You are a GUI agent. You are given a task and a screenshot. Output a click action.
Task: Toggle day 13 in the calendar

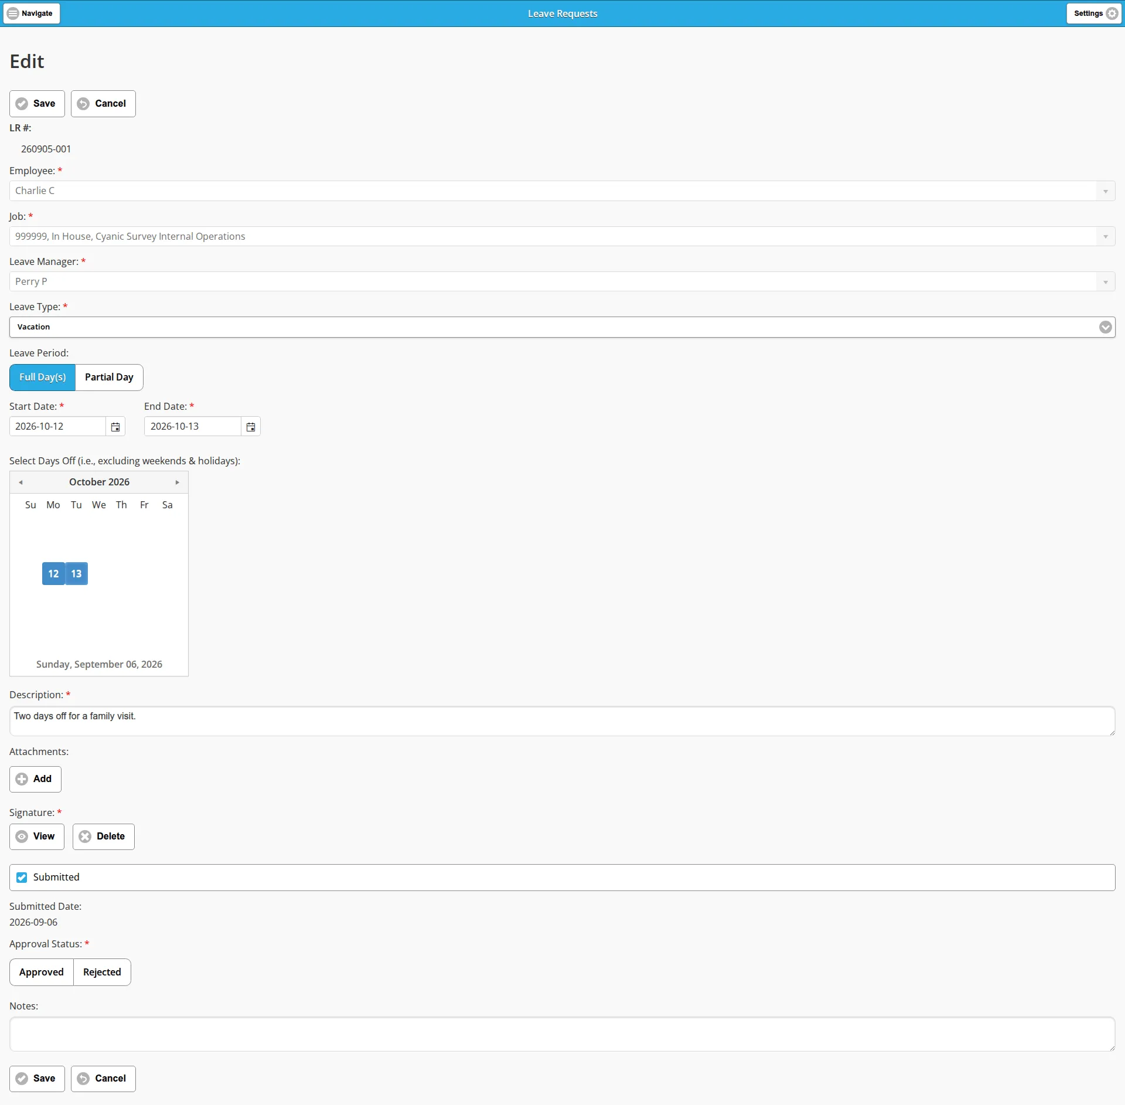pos(76,574)
